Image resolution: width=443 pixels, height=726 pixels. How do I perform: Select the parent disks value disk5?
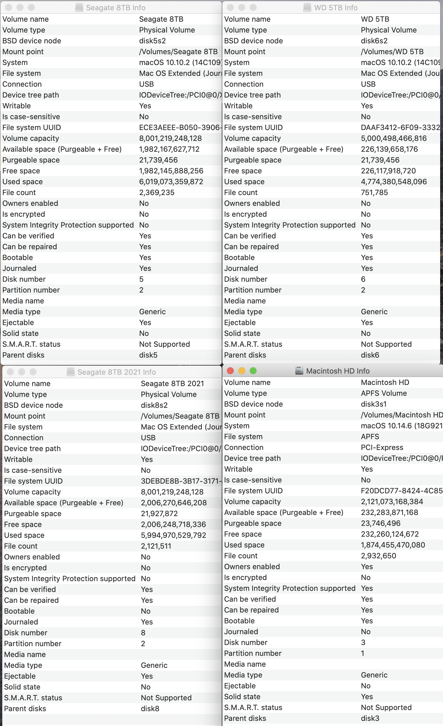[149, 355]
